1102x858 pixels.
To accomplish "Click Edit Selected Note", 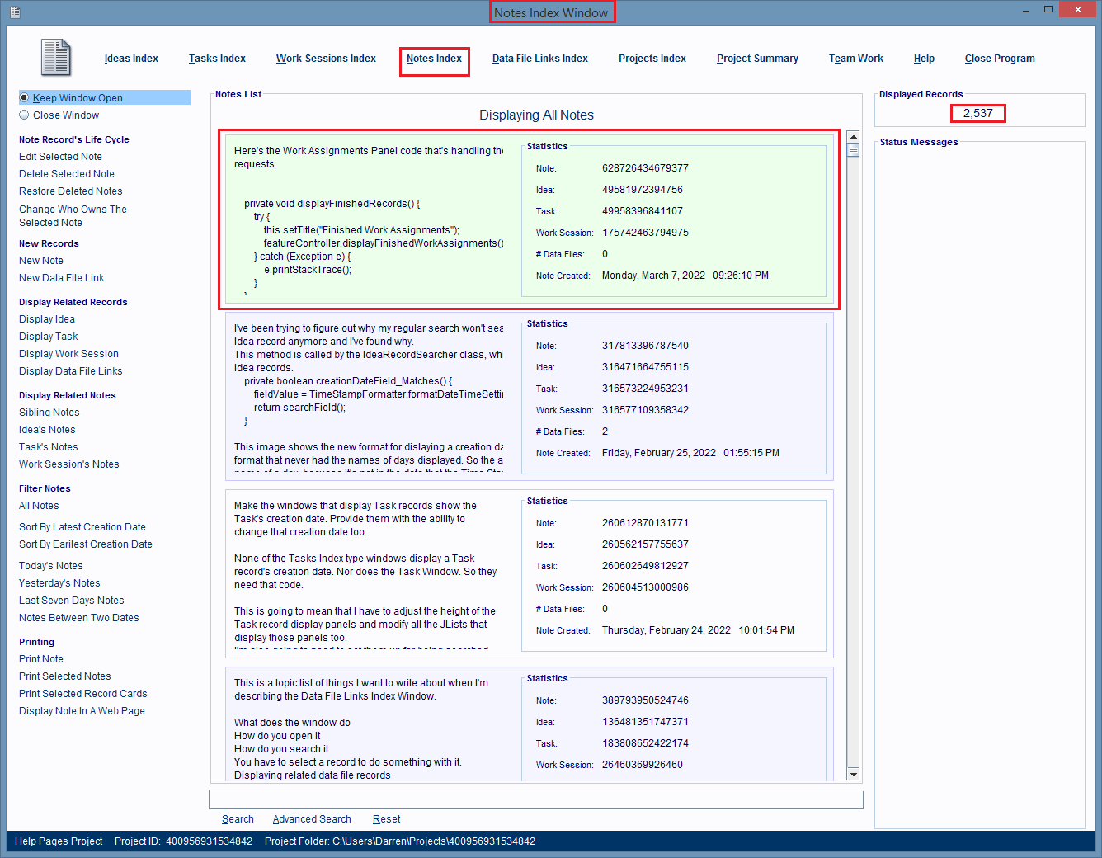I will coord(60,157).
